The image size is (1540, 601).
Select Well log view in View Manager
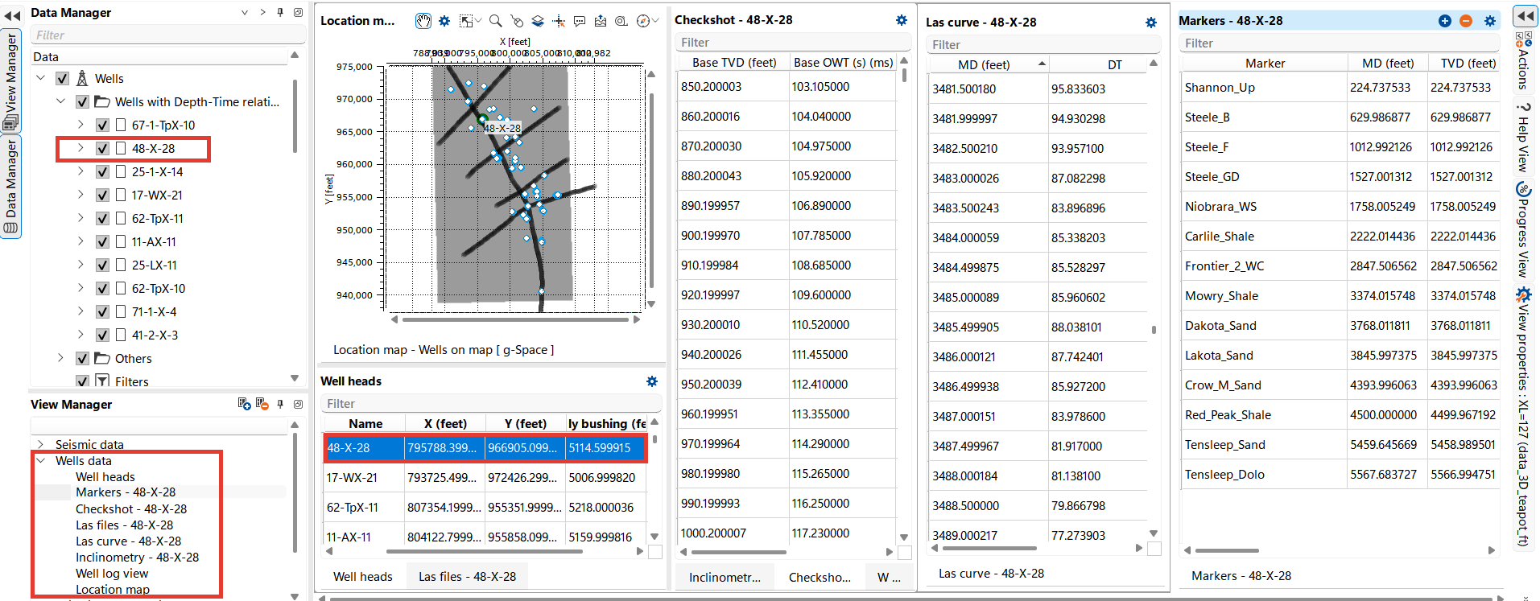pos(112,574)
